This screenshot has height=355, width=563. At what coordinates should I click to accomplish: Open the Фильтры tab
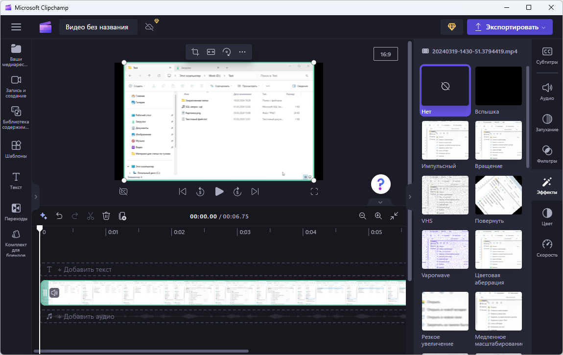tap(547, 153)
